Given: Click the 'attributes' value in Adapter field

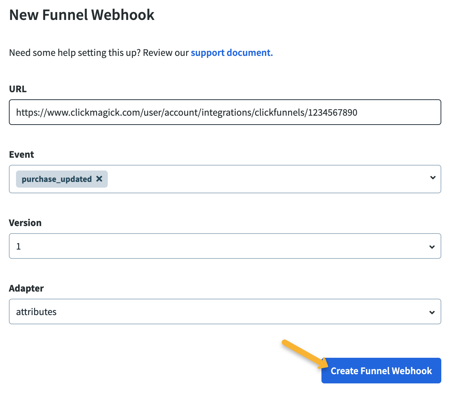Looking at the screenshot, I should click(x=36, y=312).
